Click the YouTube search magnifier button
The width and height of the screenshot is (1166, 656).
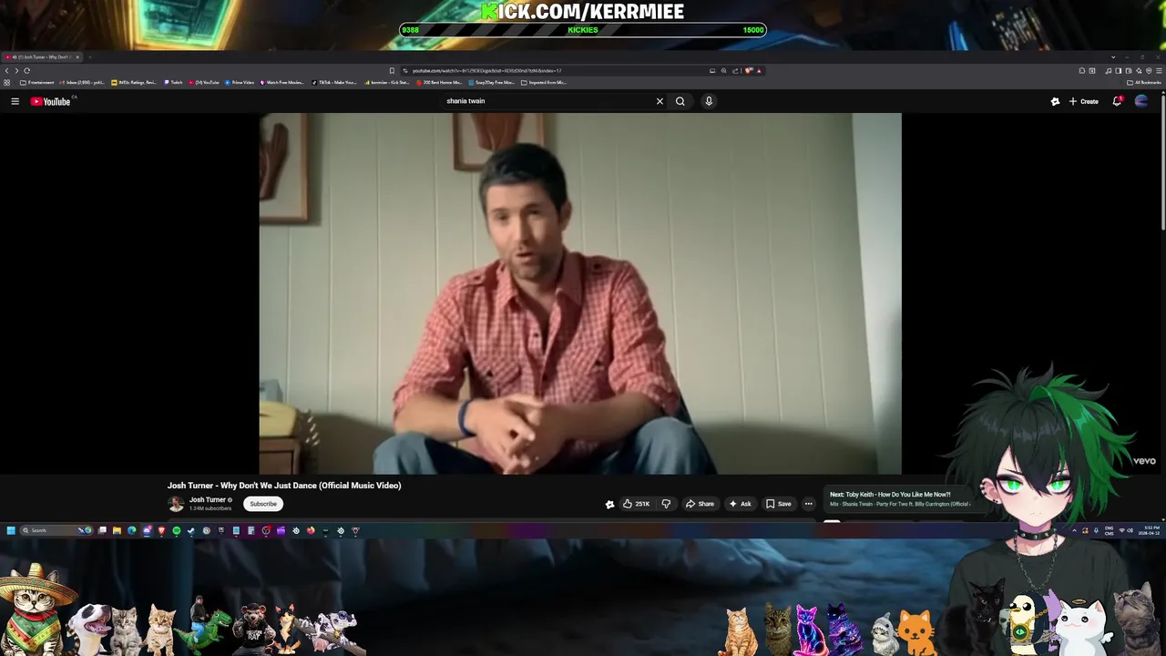tap(680, 101)
